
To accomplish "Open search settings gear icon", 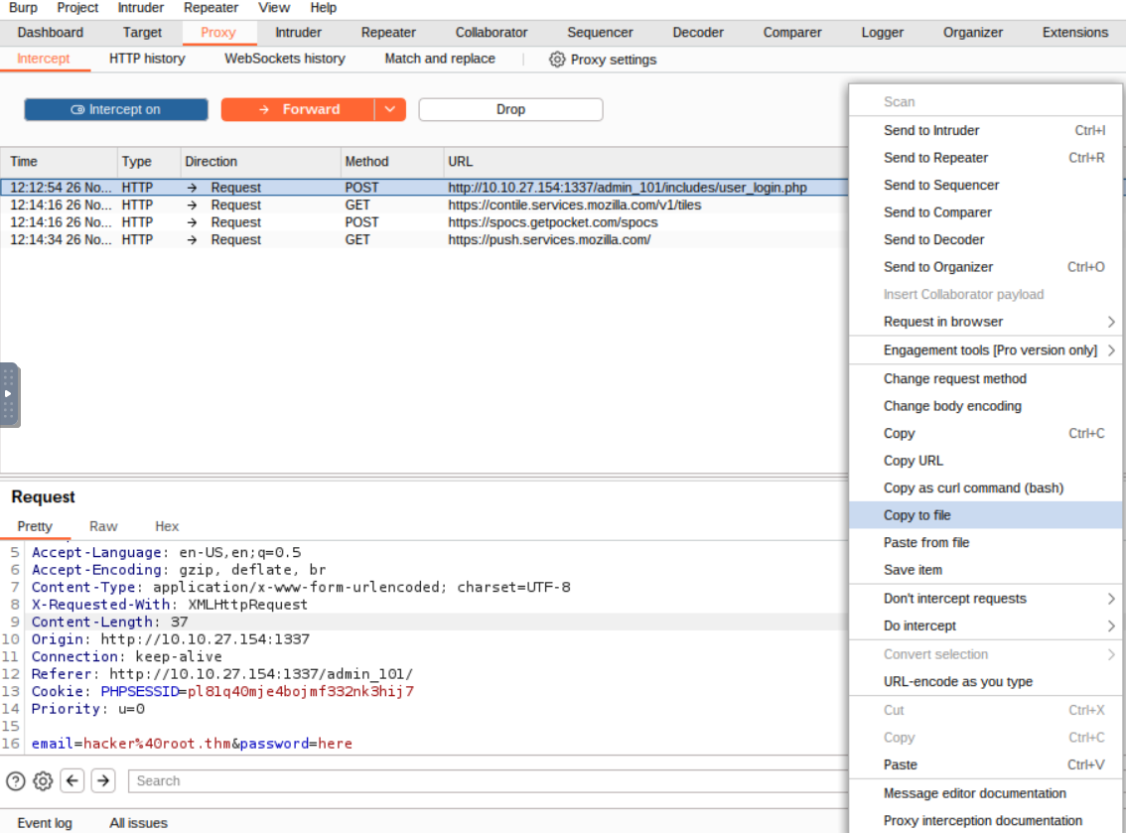I will [x=43, y=780].
